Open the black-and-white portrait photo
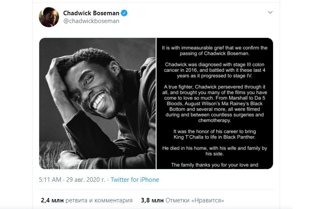 [x=97, y=103]
